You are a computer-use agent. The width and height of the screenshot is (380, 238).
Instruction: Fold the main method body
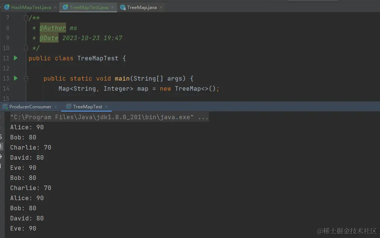point(26,78)
